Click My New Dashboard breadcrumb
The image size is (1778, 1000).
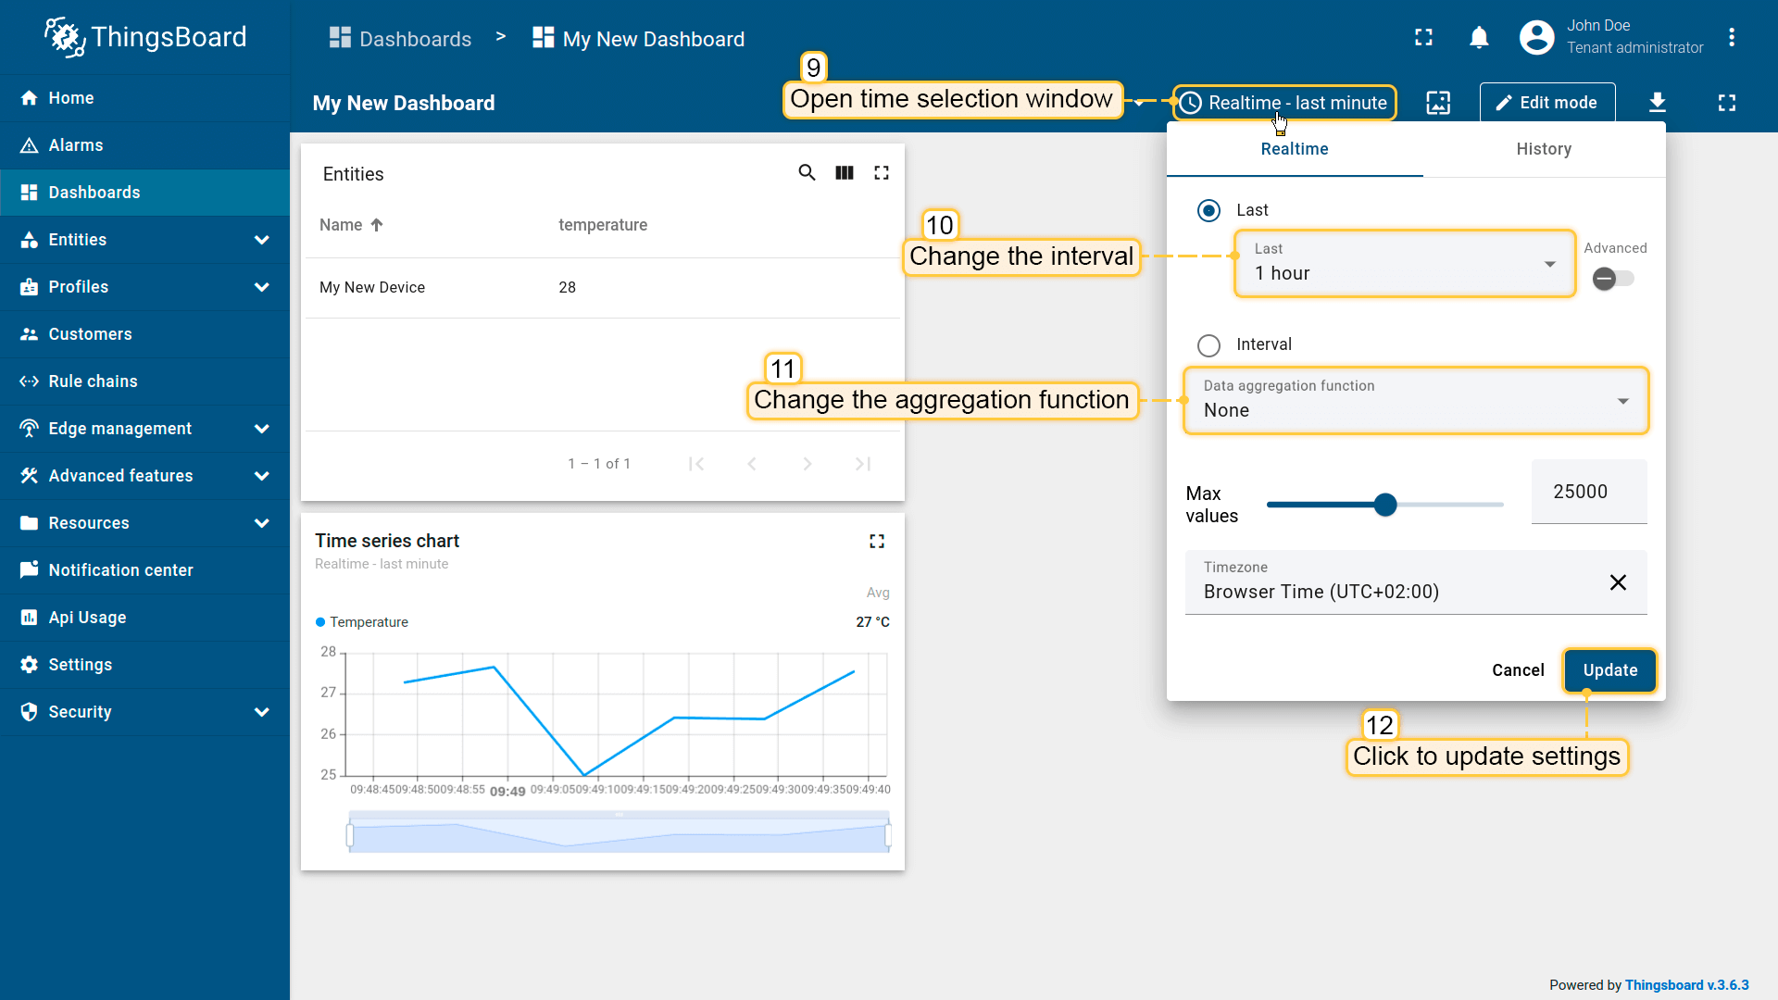(638, 39)
